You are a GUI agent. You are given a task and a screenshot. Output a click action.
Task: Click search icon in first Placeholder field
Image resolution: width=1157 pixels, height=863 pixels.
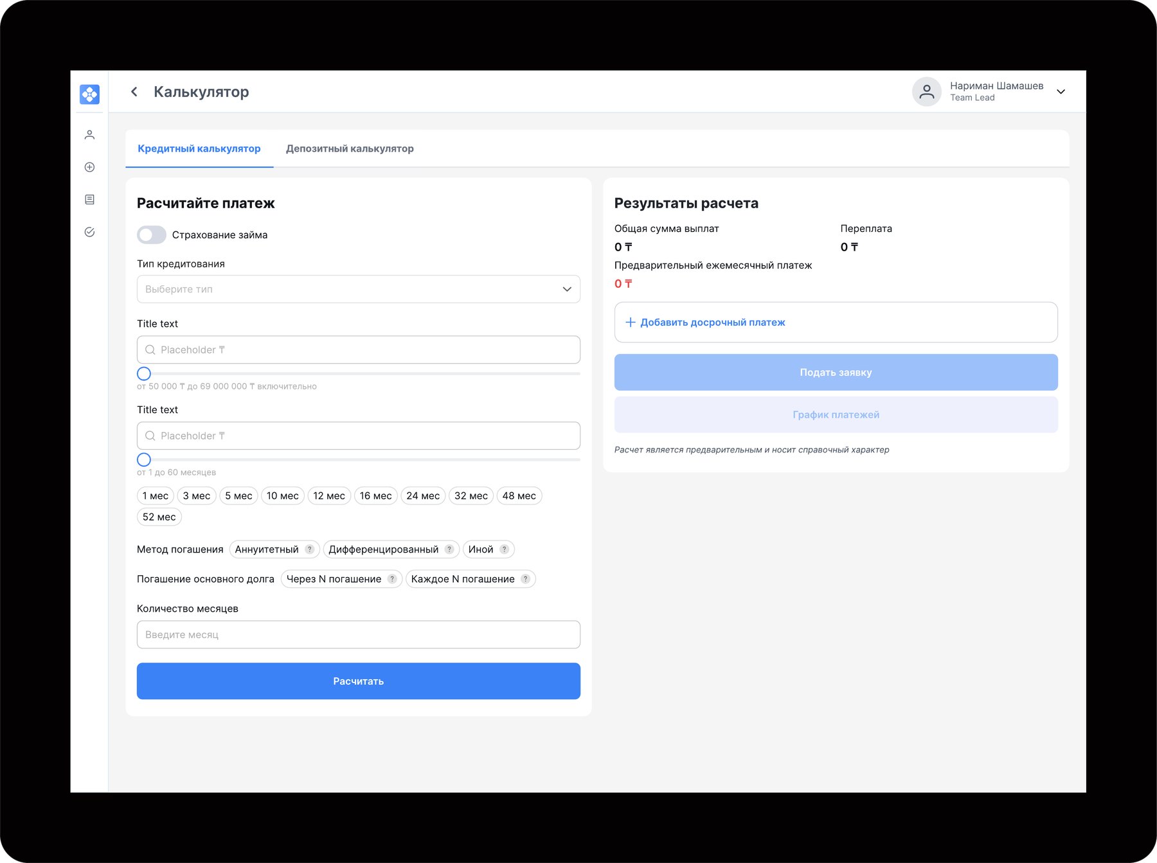tap(150, 350)
